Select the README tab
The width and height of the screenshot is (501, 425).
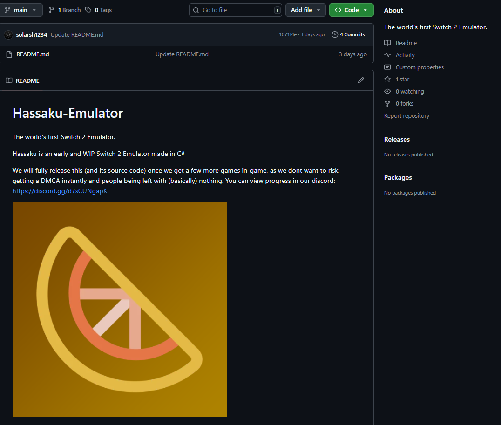point(22,81)
